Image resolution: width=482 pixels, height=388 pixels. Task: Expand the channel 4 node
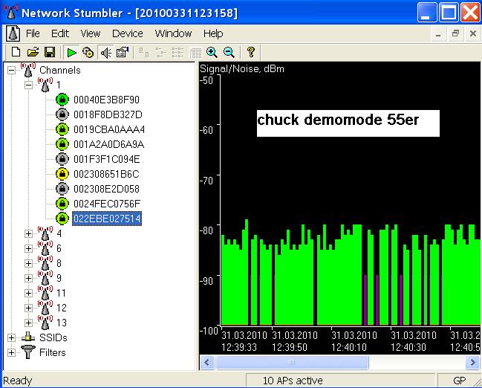[28, 233]
